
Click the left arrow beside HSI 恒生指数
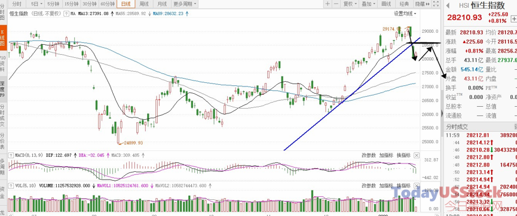[448, 5]
